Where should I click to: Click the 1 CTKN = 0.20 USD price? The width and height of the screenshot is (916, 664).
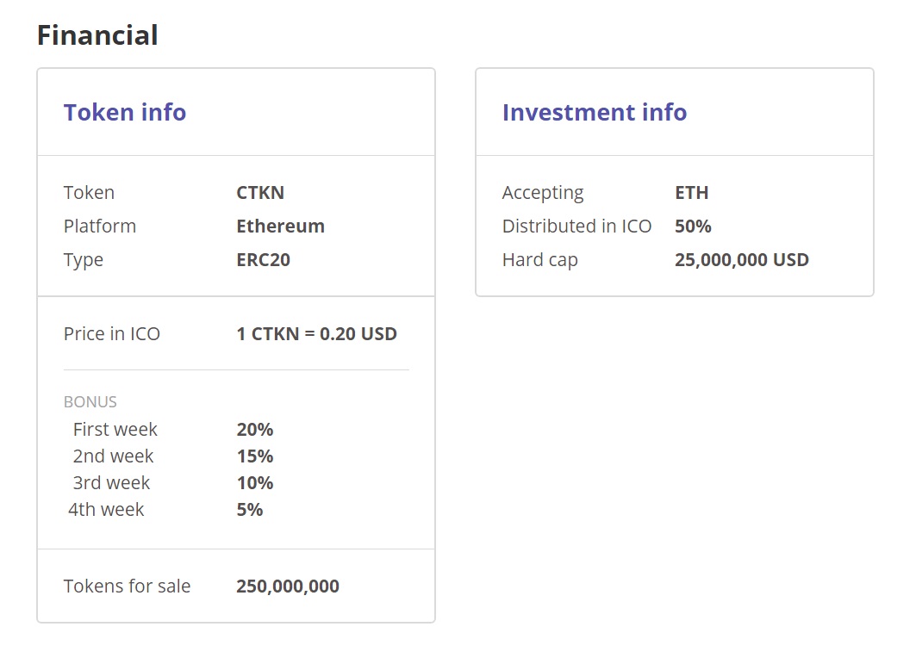click(x=316, y=334)
